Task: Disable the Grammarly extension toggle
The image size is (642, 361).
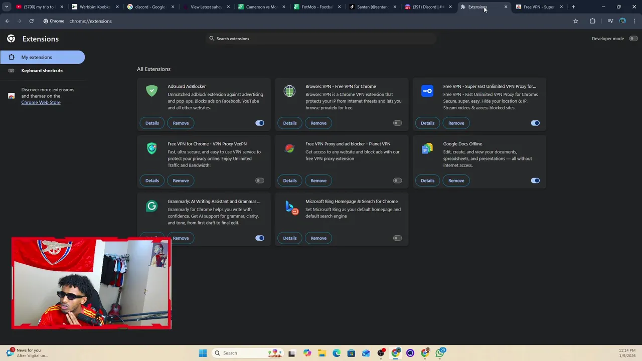Action: [259, 238]
